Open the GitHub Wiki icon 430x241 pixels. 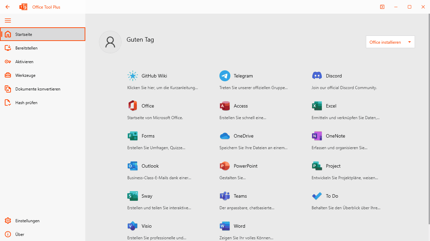tap(132, 76)
